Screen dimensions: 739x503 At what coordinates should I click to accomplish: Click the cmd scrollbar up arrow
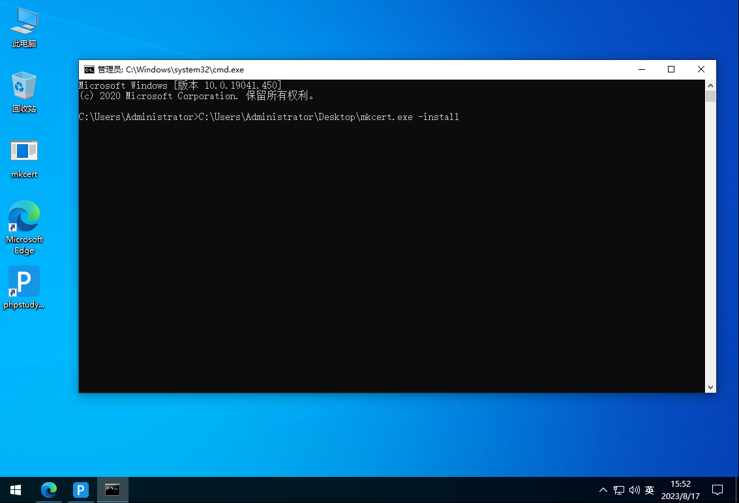(710, 85)
